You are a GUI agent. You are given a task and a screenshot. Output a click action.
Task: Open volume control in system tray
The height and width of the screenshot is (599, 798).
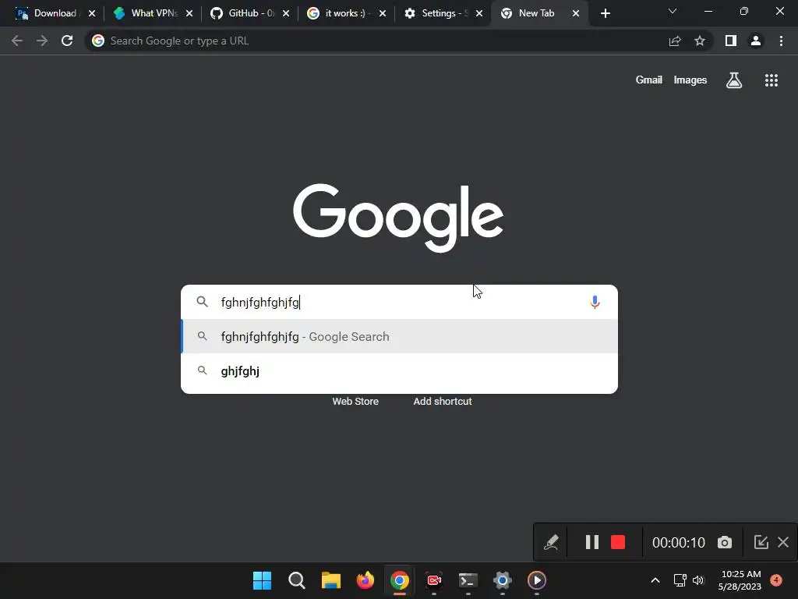(x=698, y=580)
